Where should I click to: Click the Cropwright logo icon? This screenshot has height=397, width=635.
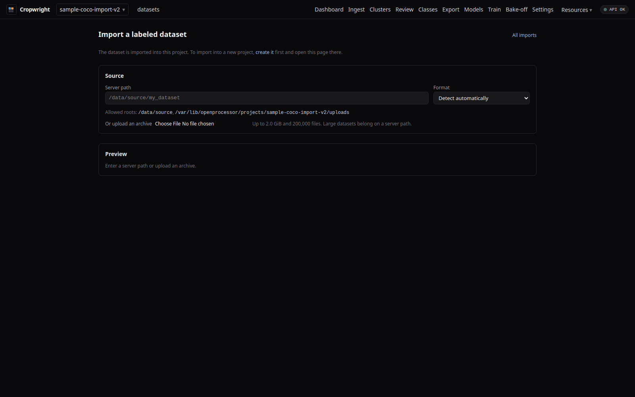[11, 10]
